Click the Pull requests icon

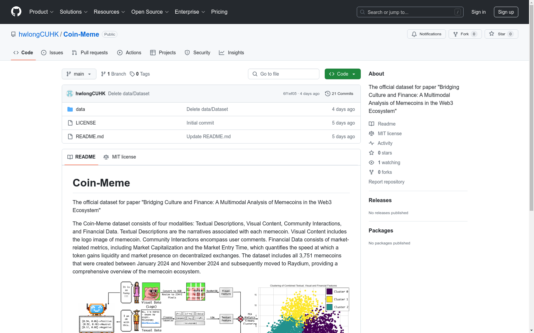point(74,53)
